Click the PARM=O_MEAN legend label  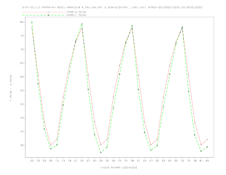76,12
